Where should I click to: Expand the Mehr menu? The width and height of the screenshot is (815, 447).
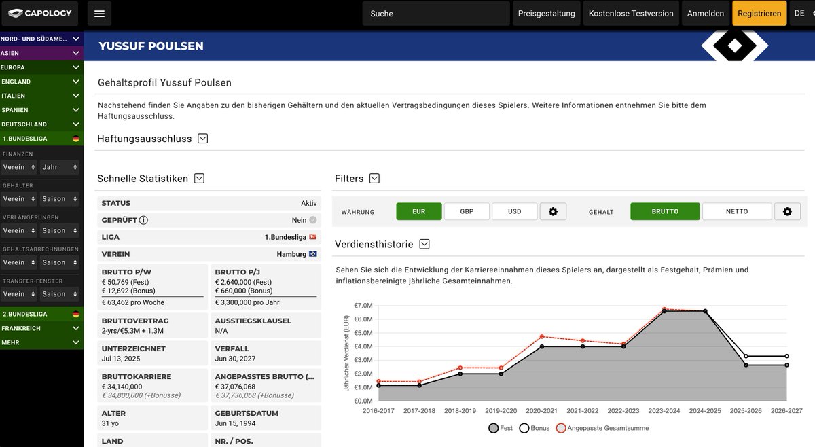pyautogui.click(x=41, y=342)
